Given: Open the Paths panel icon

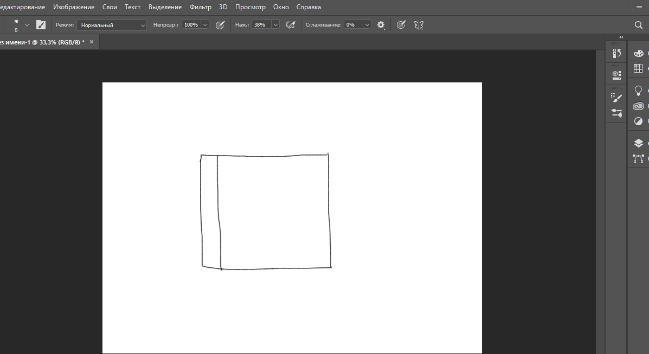Looking at the screenshot, I should pyautogui.click(x=638, y=159).
